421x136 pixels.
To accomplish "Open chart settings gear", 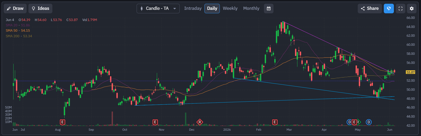I will 412,9.
